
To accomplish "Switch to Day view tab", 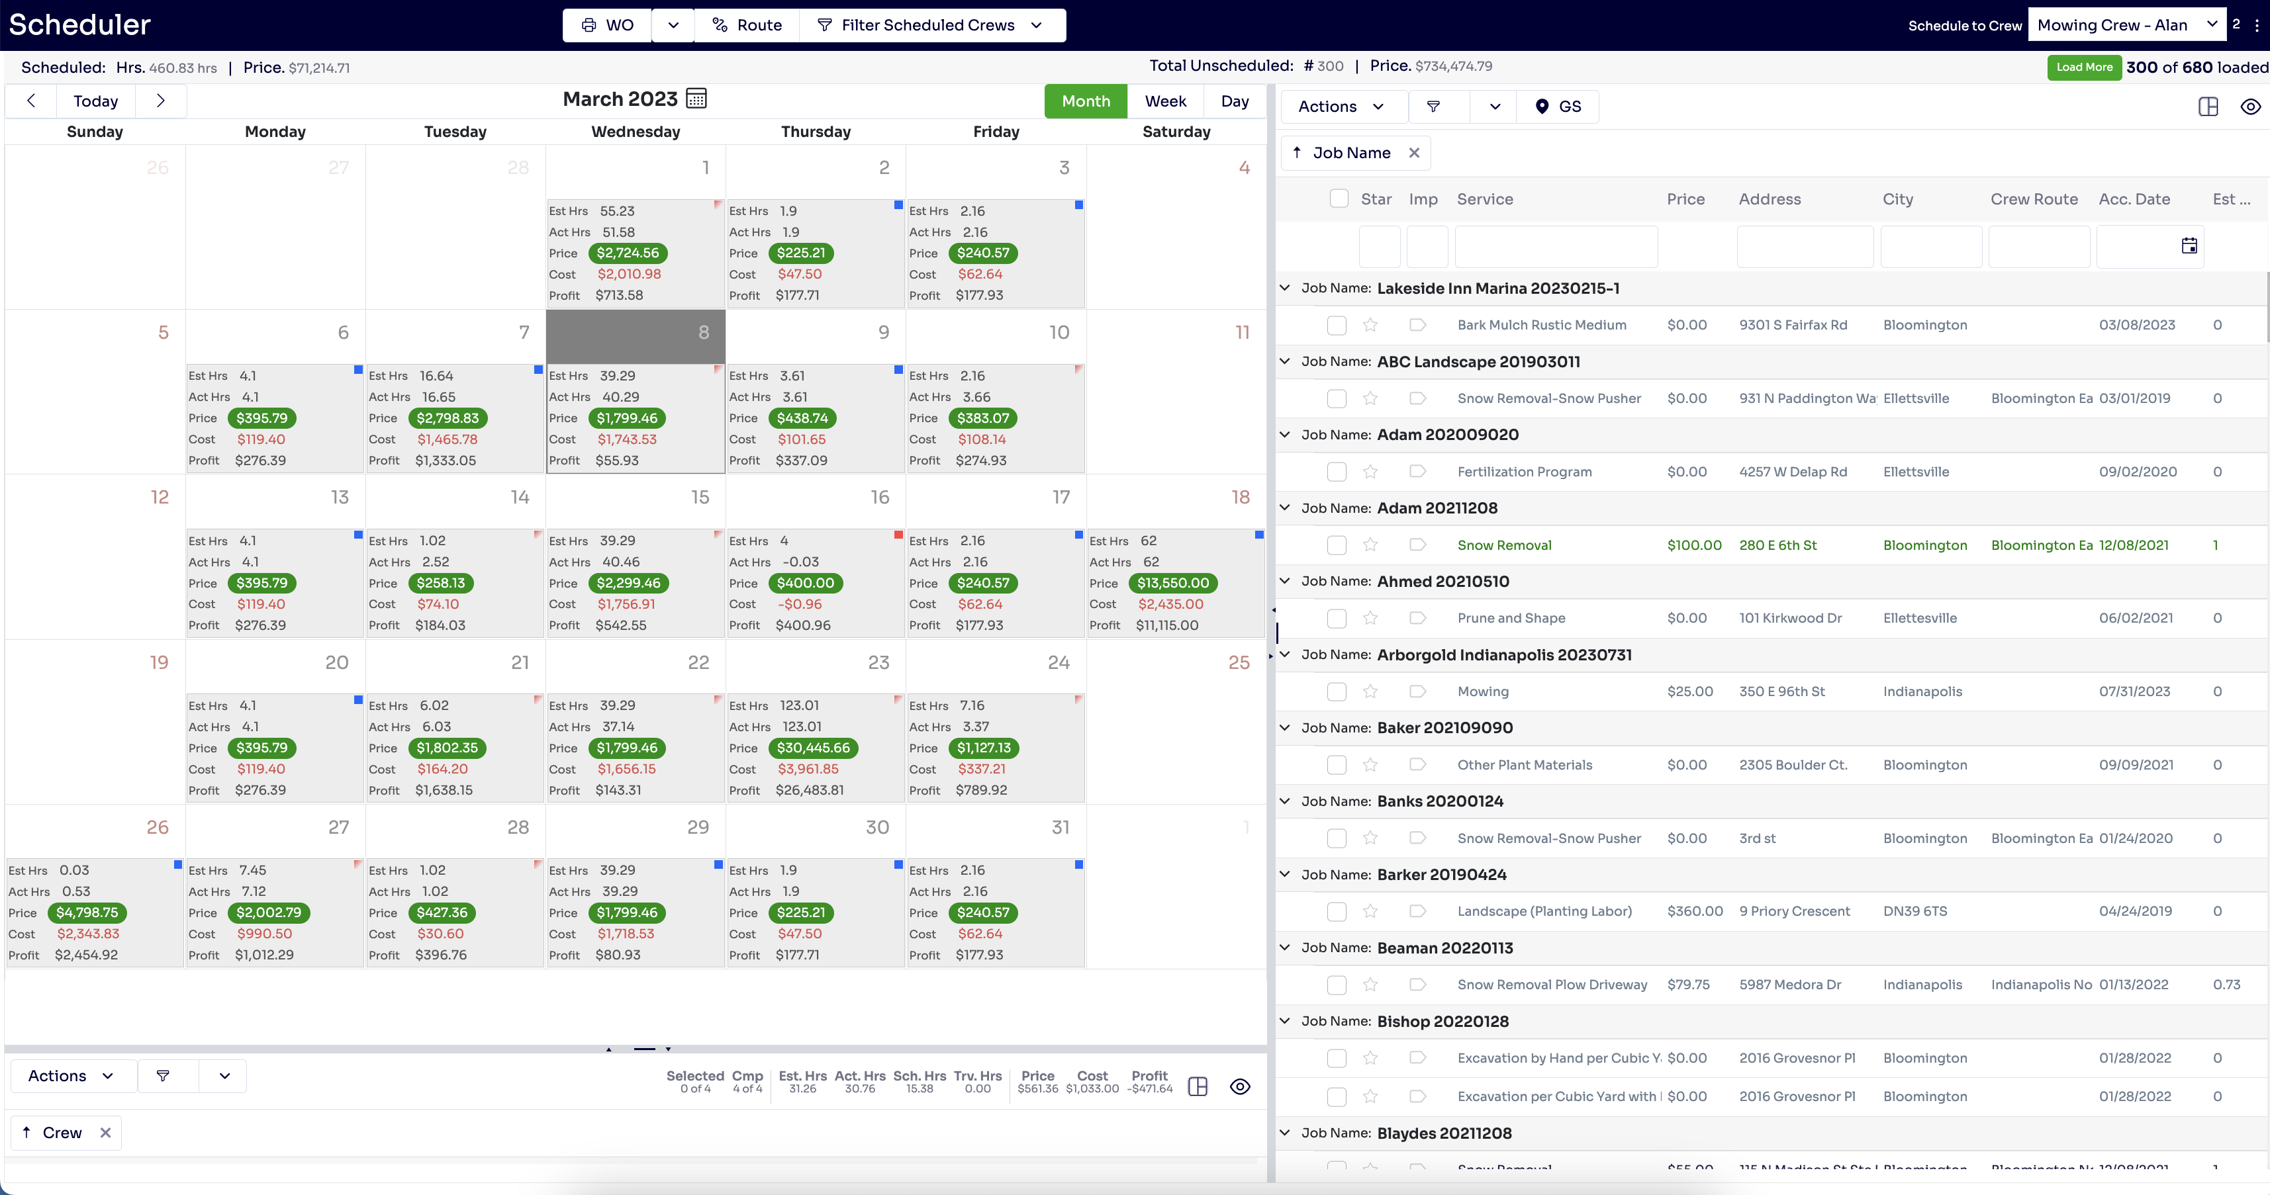I will click(x=1234, y=101).
